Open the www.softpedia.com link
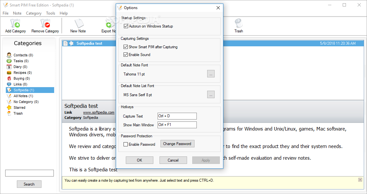 pyautogui.click(x=99, y=112)
